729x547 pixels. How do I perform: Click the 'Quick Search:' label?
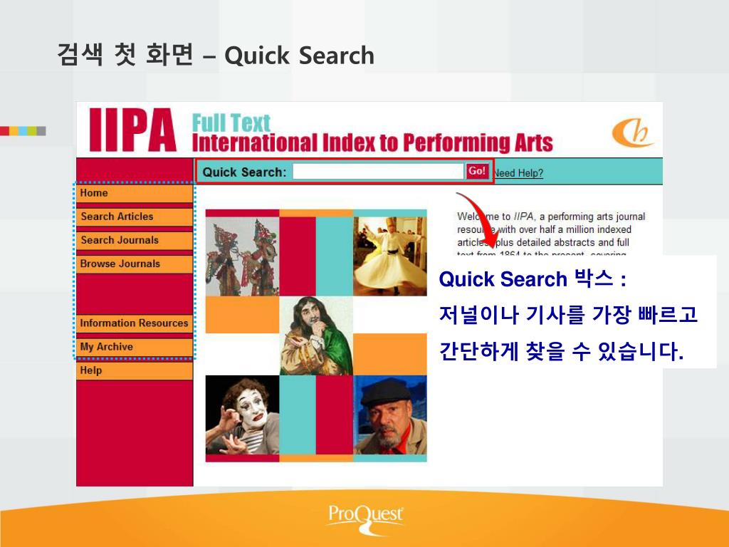(x=245, y=172)
